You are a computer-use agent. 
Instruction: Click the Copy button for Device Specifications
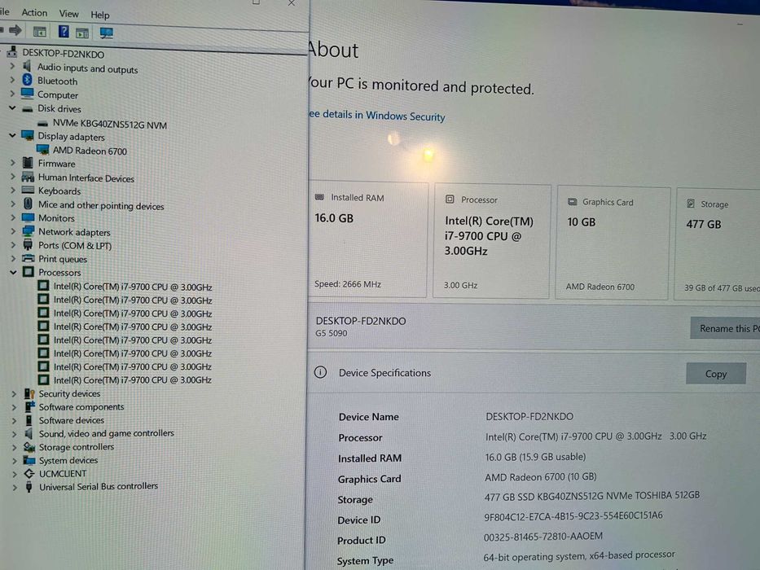pos(716,374)
